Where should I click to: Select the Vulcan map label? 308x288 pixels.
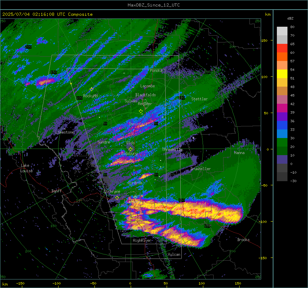click(174, 254)
